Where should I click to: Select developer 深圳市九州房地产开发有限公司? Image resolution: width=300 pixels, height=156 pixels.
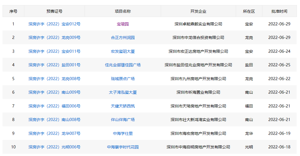[x=198, y=79]
